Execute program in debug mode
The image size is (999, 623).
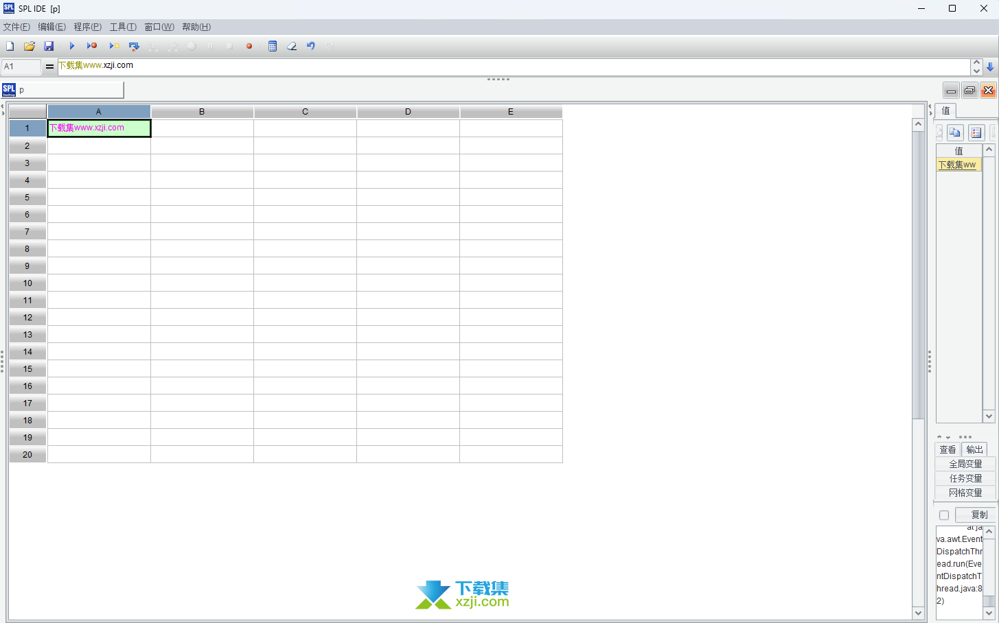[92, 46]
